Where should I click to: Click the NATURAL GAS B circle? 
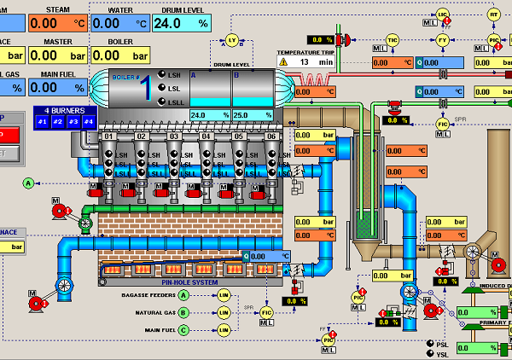183,313
